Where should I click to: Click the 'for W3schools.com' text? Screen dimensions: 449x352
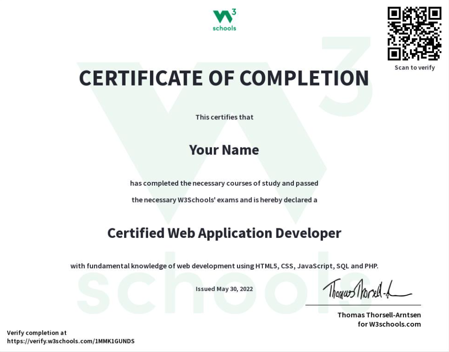[x=389, y=324]
